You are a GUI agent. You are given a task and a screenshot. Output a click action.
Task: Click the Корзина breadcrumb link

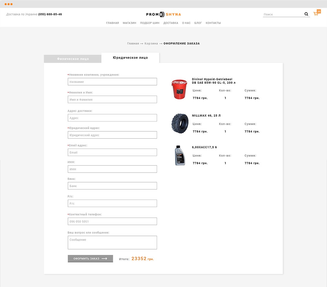click(151, 44)
